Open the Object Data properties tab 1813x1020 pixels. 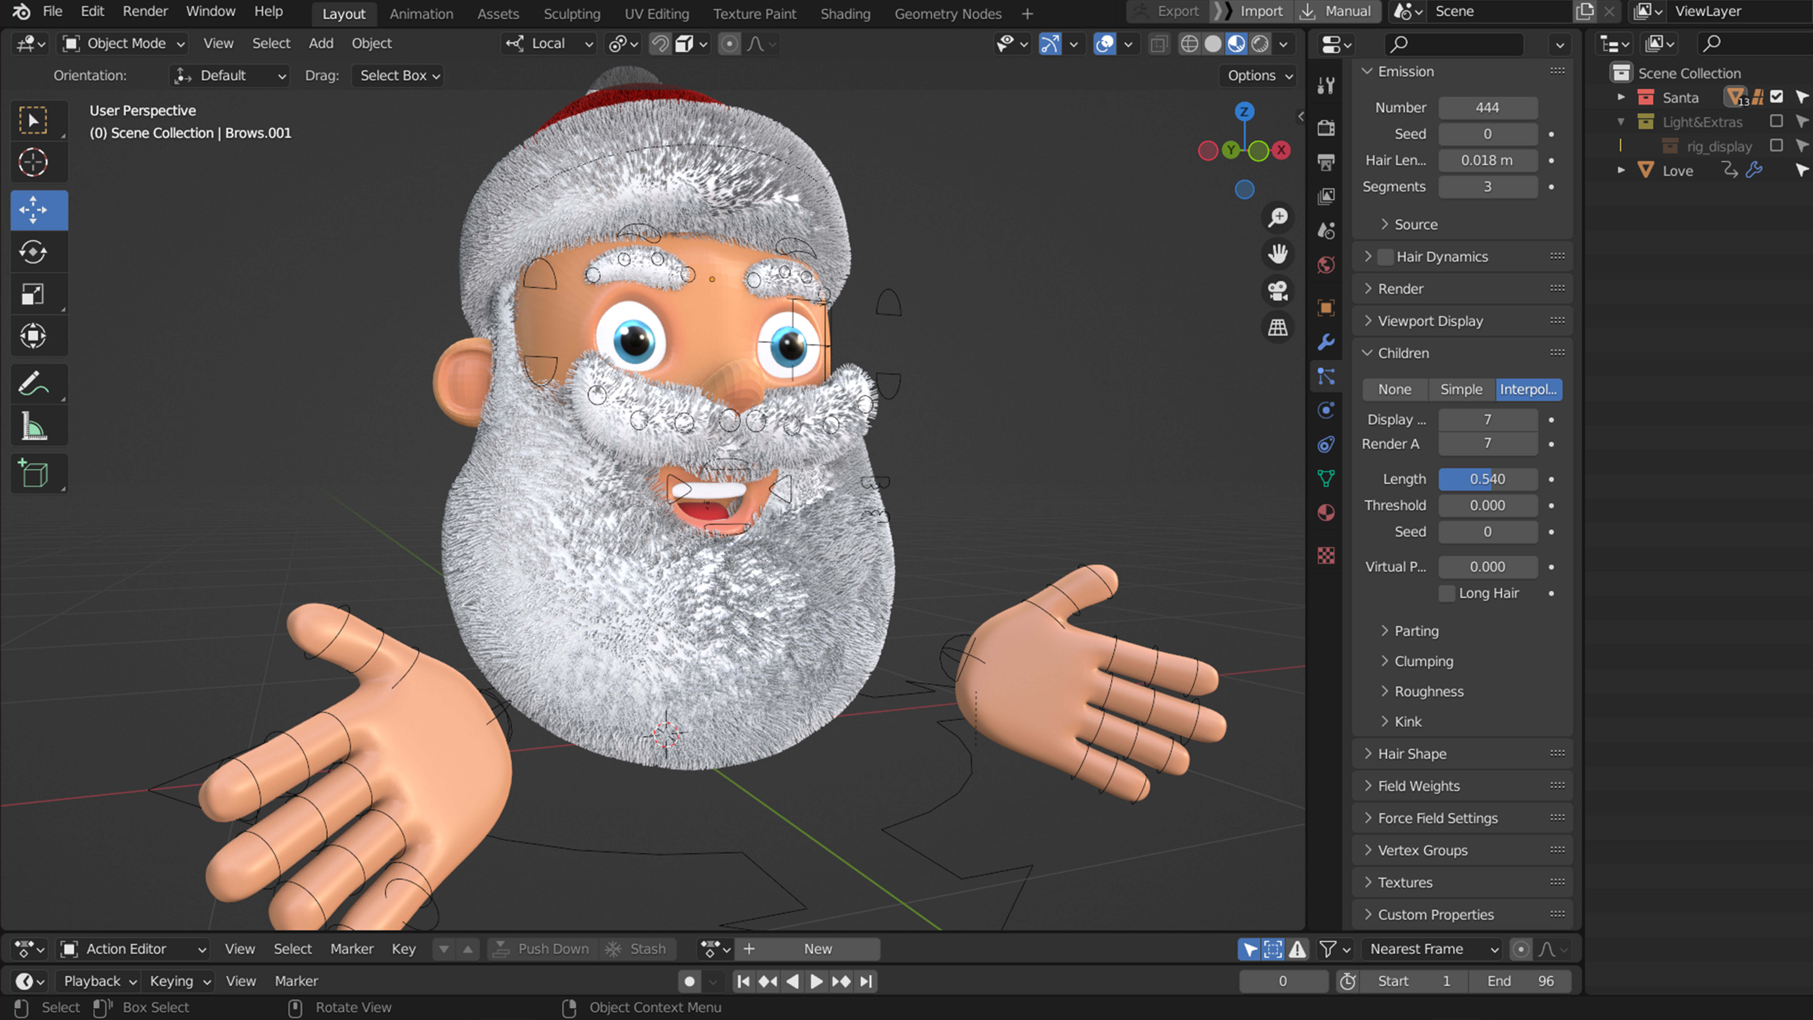[1326, 479]
